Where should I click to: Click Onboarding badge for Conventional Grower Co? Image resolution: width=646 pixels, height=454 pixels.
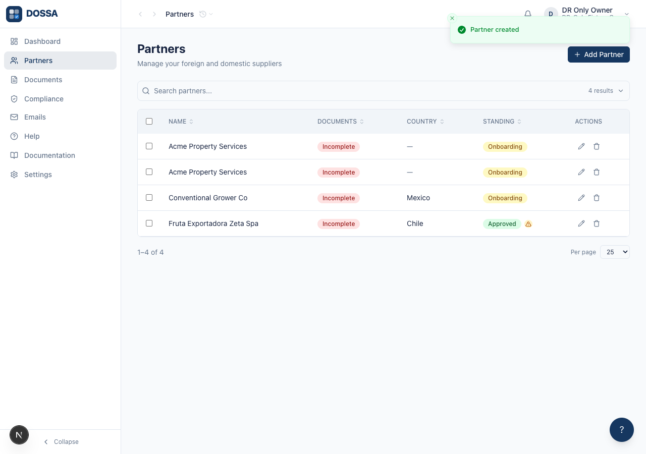pos(505,198)
